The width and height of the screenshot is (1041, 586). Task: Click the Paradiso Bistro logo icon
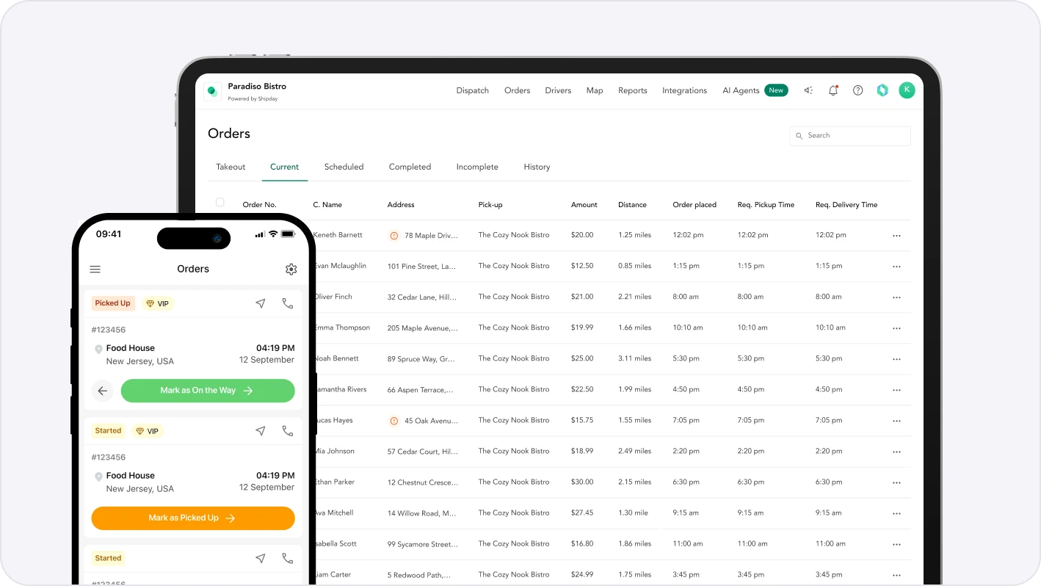[213, 91]
